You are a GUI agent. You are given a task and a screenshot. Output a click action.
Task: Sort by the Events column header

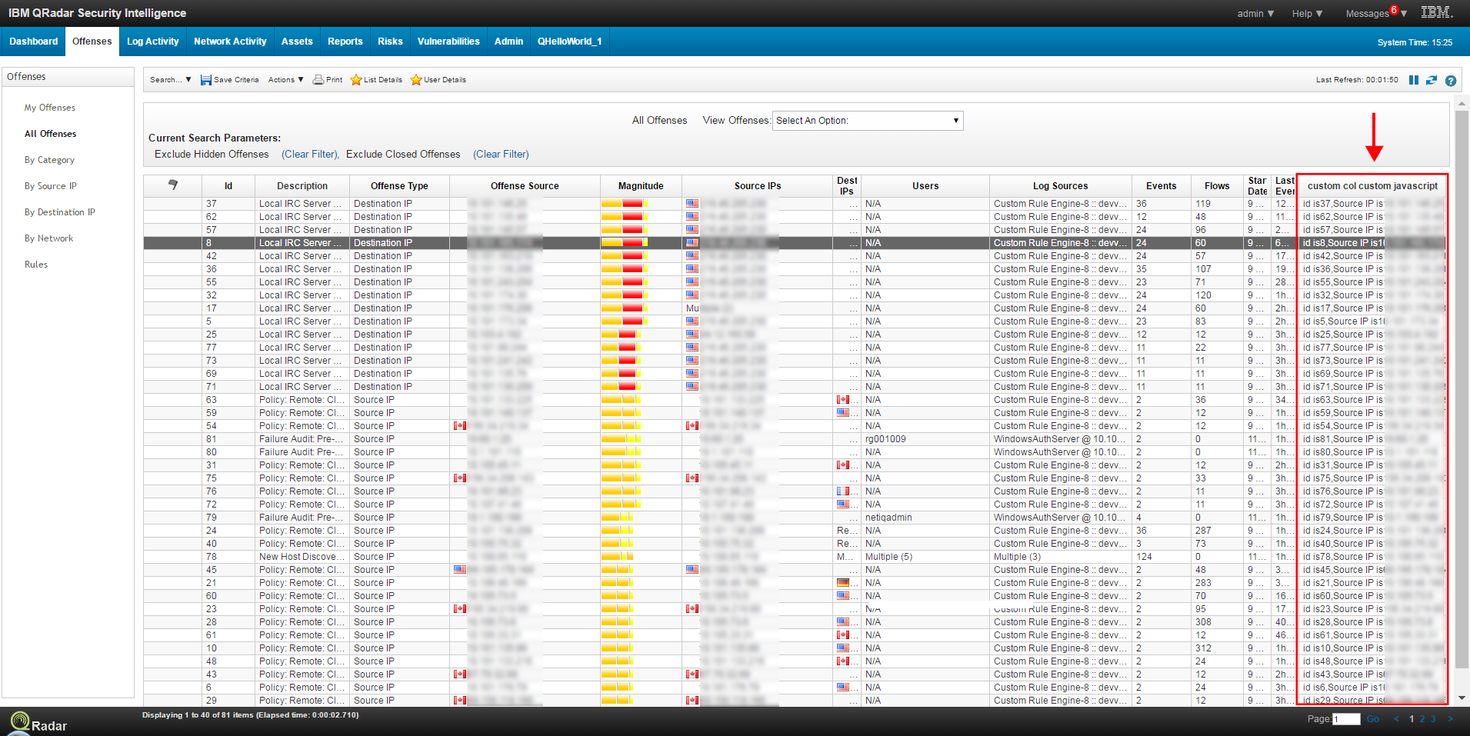coord(1161,186)
